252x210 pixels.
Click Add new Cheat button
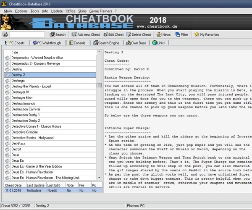click(x=86, y=34)
